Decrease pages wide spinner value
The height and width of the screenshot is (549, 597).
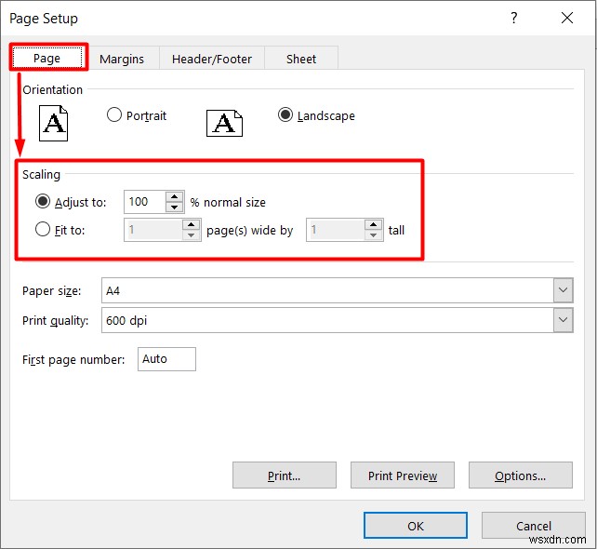coord(192,235)
